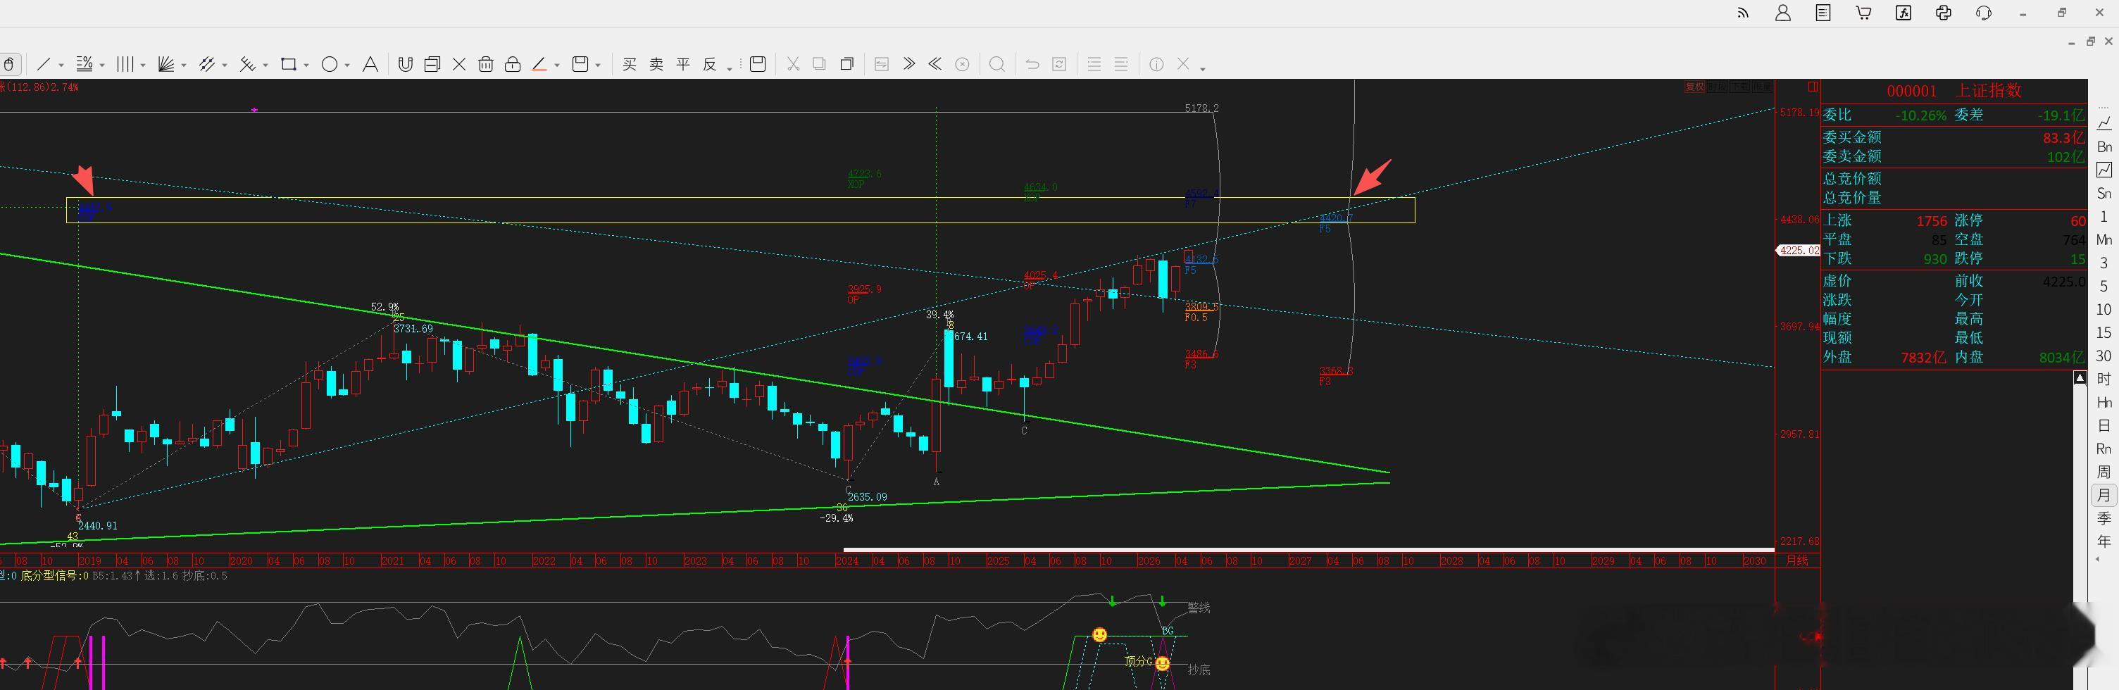Open the Python scripting icon
2119x690 pixels.
tap(1943, 13)
